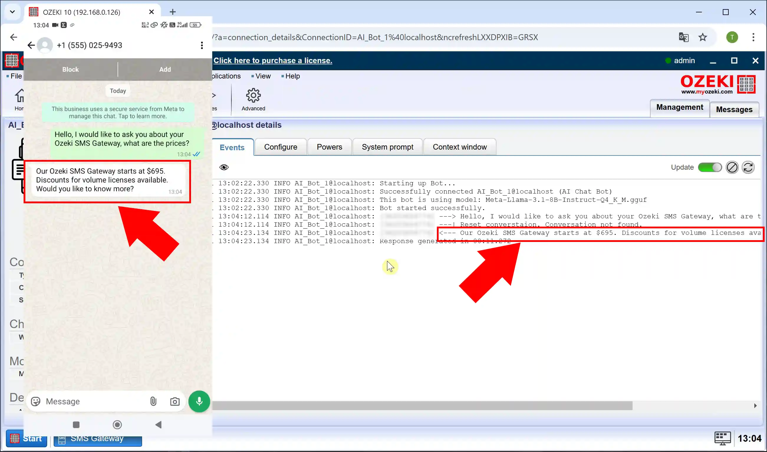Click the Block contact button
Viewport: 767px width, 452px height.
(x=70, y=69)
